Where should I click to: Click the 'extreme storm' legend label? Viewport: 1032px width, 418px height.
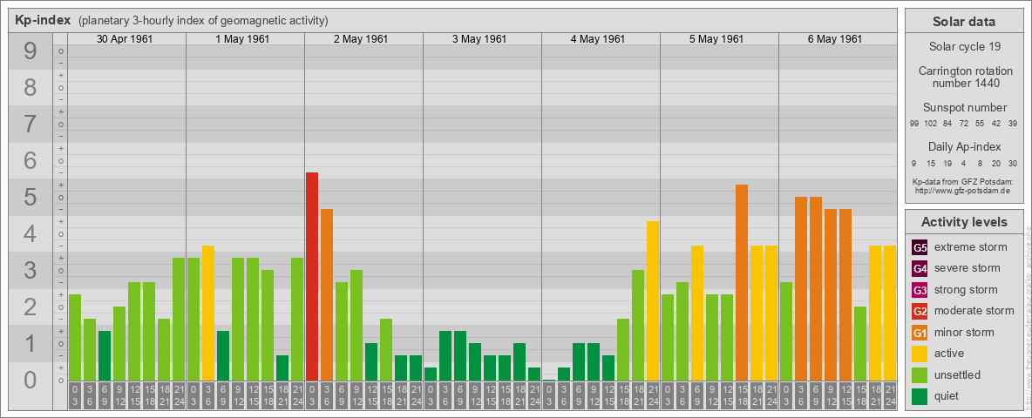click(971, 247)
